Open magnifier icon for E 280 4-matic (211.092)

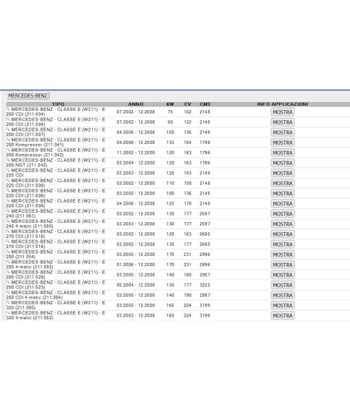click(8, 262)
